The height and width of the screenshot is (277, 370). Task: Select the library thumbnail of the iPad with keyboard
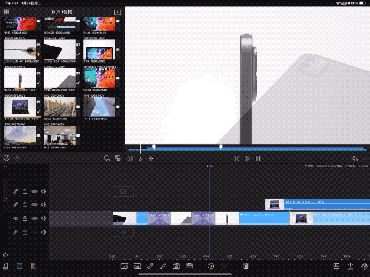click(20, 106)
